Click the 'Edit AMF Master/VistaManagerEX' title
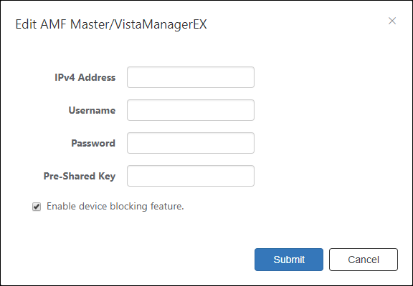The width and height of the screenshot is (413, 286). pos(111,24)
